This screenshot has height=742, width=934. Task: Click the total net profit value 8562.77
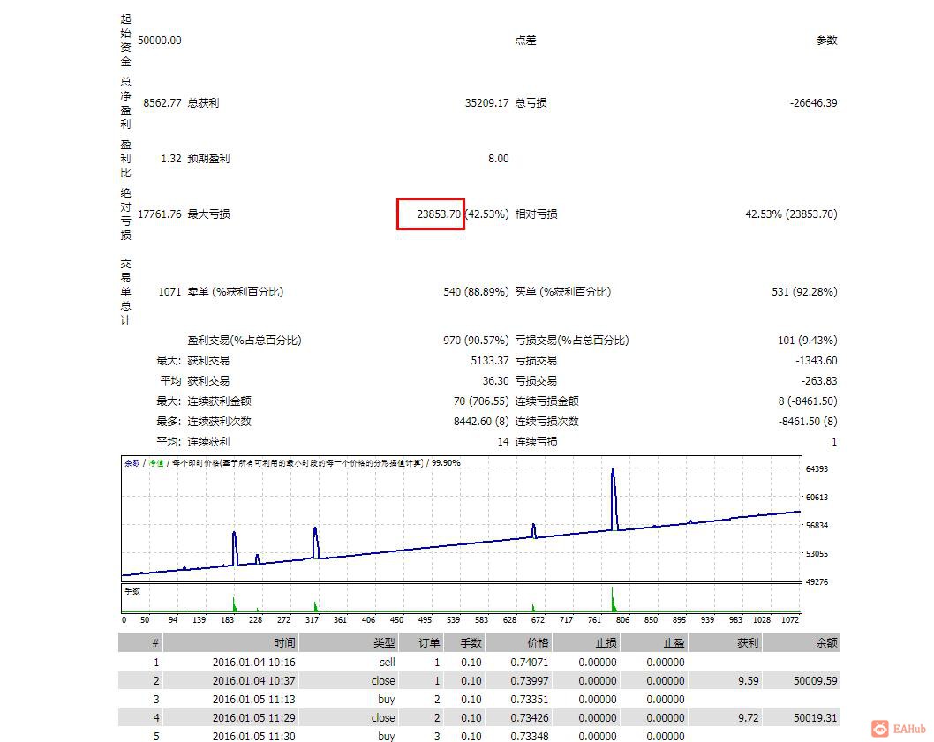tap(162, 103)
